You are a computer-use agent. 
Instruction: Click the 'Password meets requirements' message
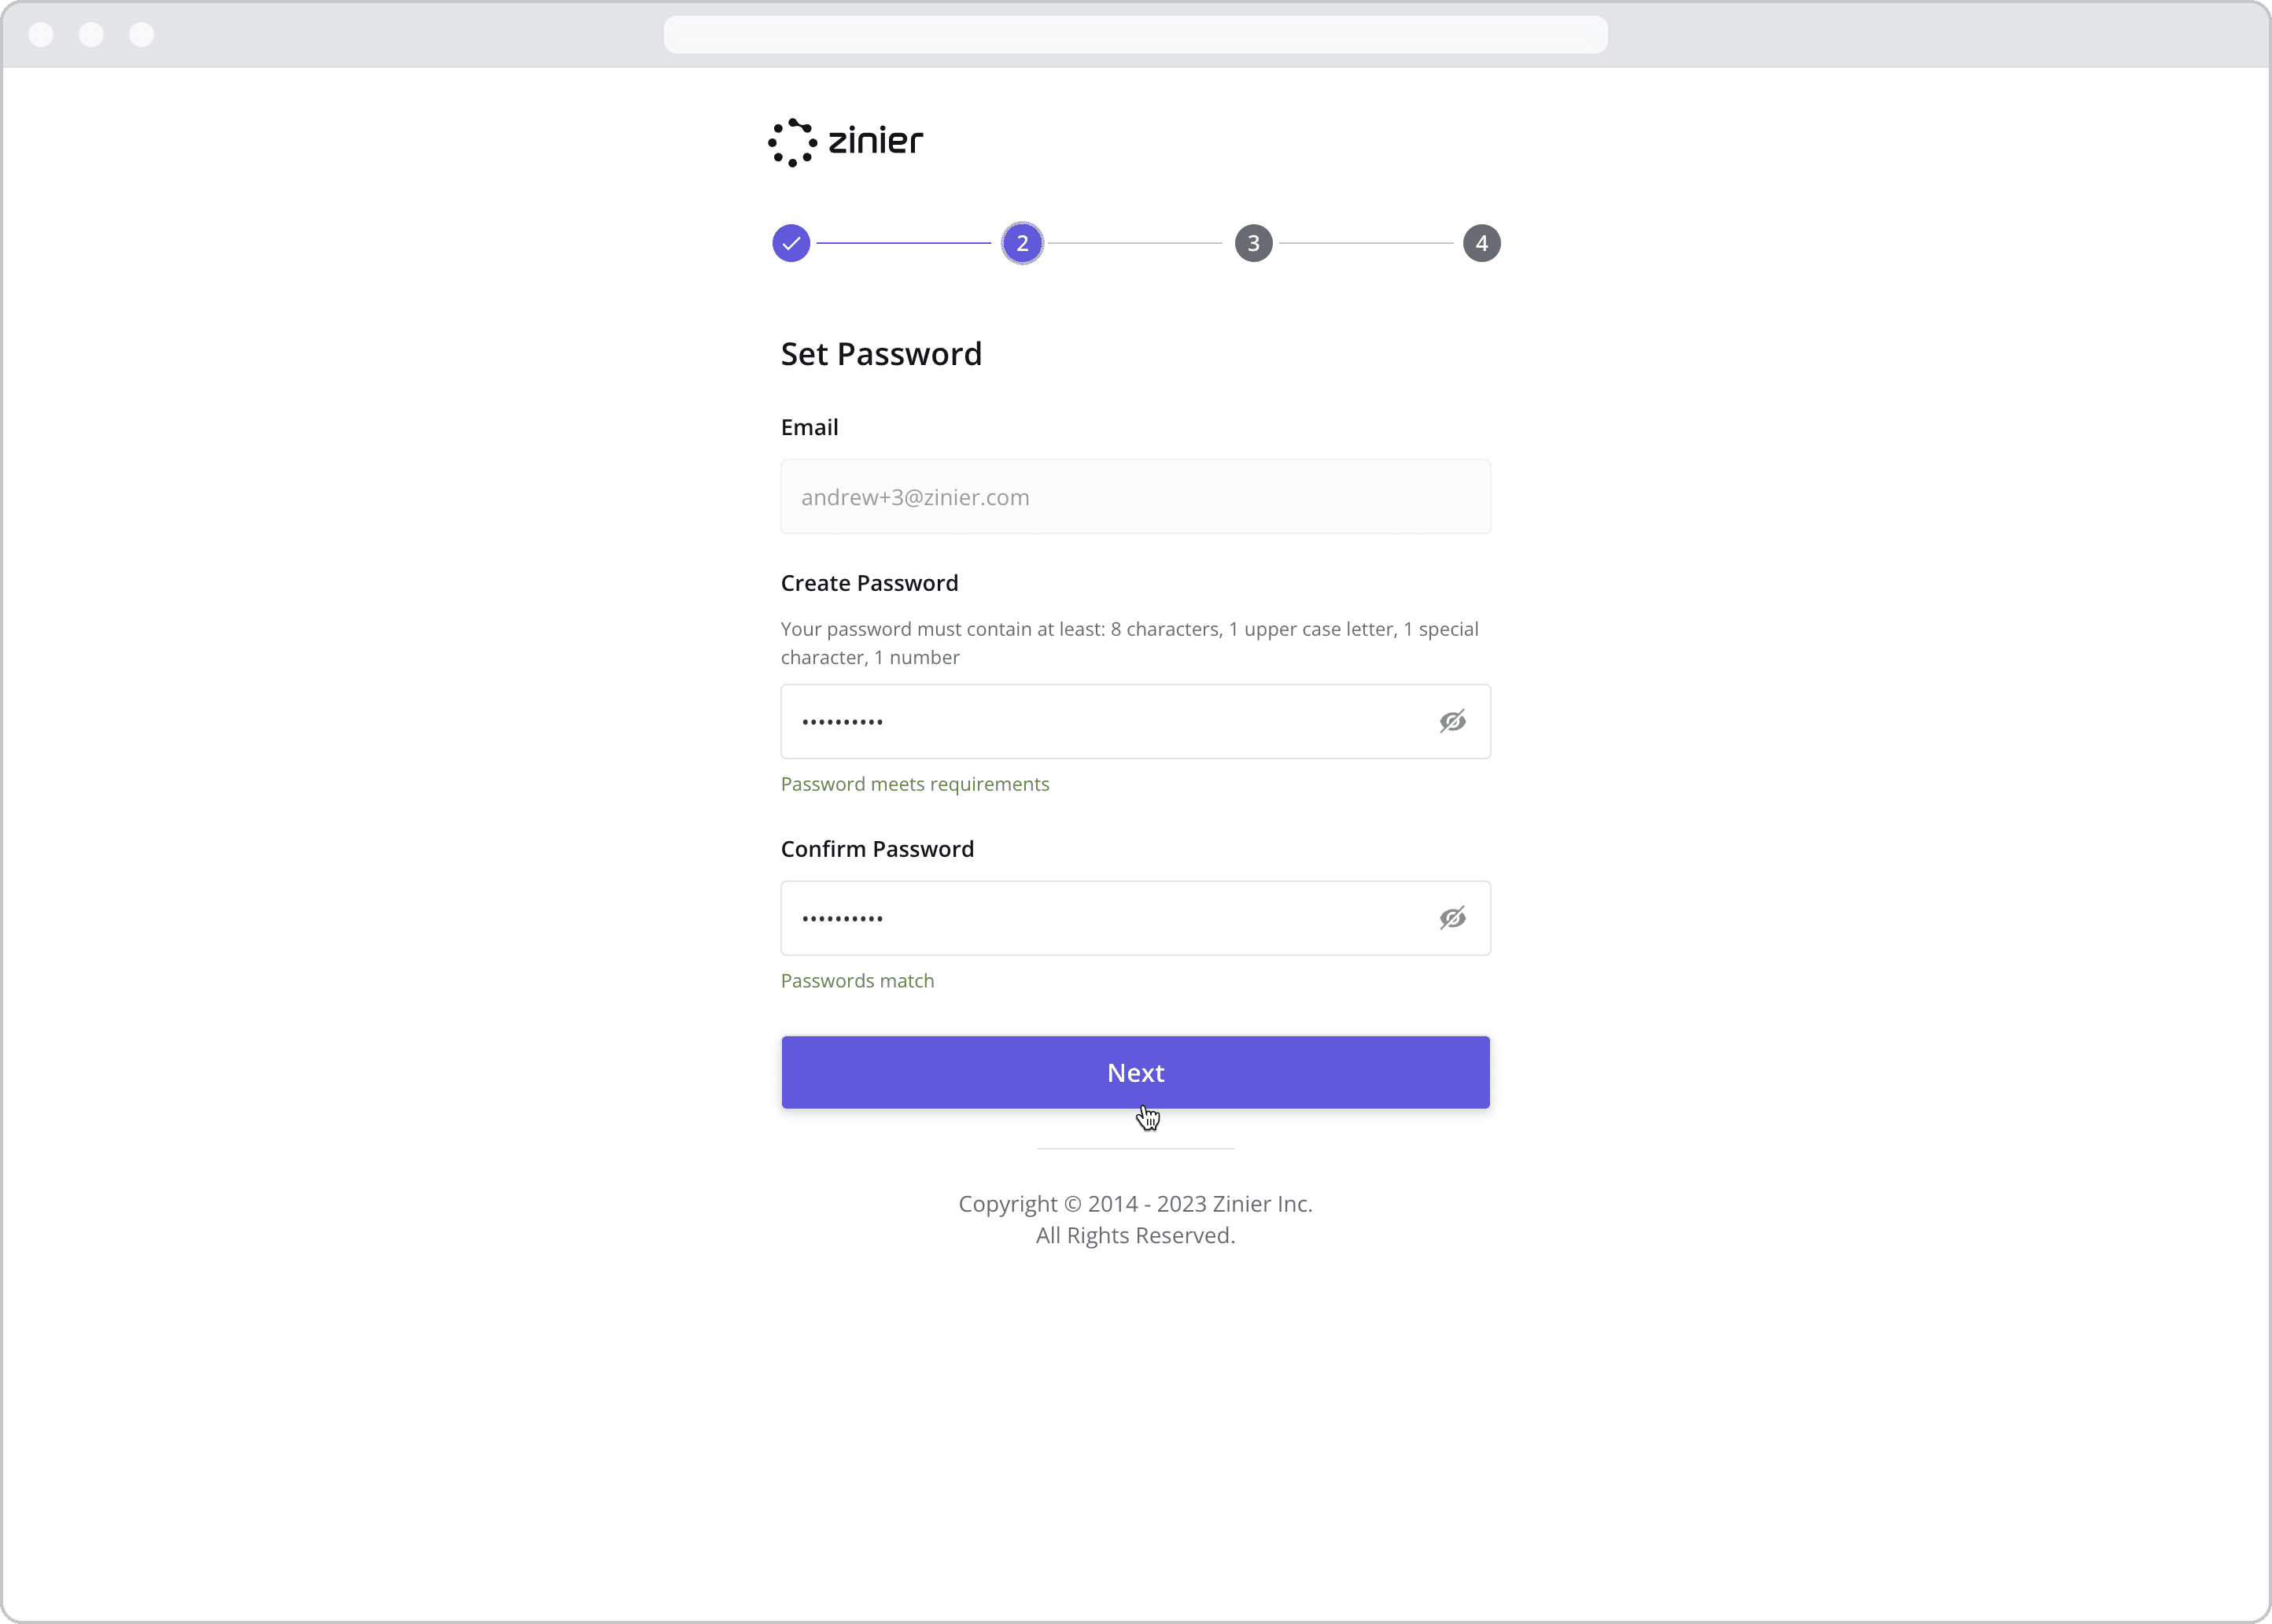(913, 784)
